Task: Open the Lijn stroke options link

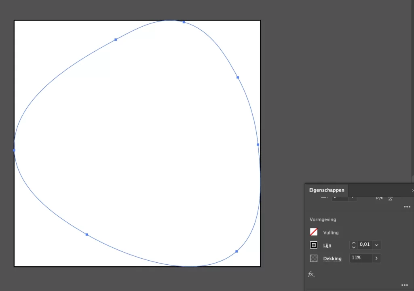Action: point(327,245)
